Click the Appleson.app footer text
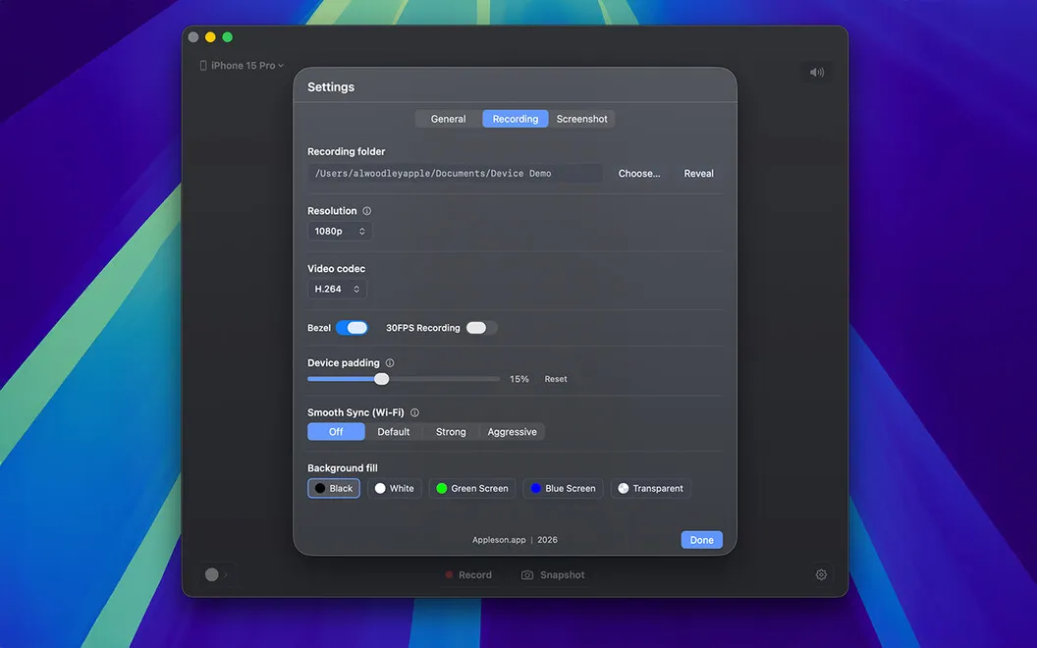Image resolution: width=1037 pixels, height=648 pixels. 499,540
